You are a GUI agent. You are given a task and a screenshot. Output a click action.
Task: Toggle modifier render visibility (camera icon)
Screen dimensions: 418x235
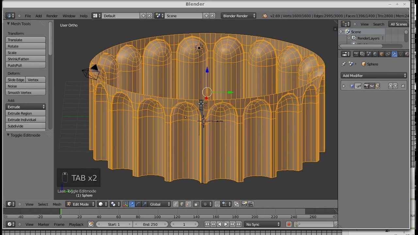[x=366, y=86]
